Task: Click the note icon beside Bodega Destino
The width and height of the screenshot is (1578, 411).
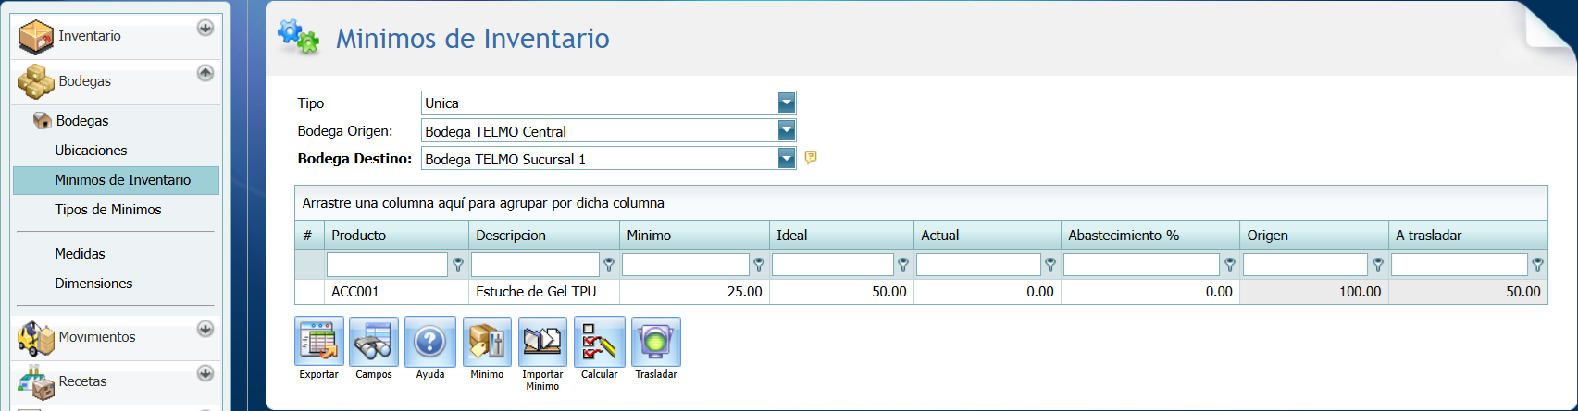Action: (811, 158)
